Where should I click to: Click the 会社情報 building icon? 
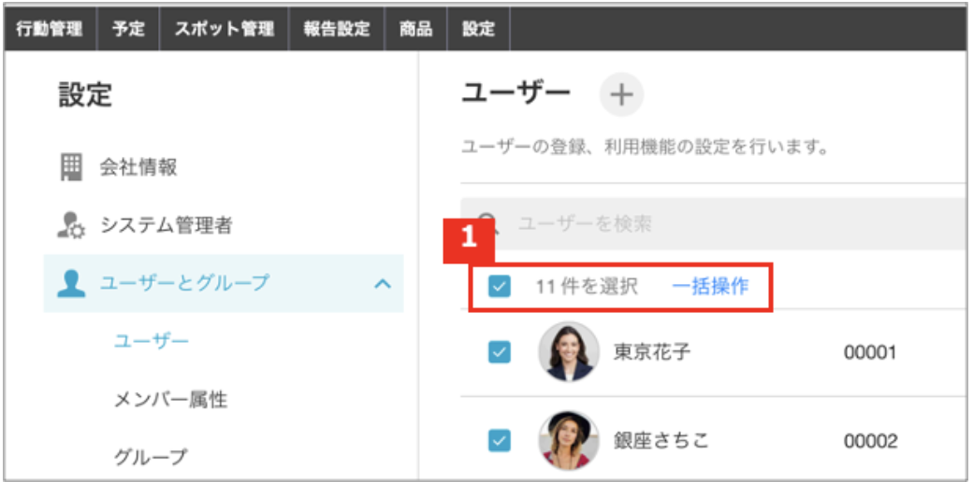(x=71, y=167)
